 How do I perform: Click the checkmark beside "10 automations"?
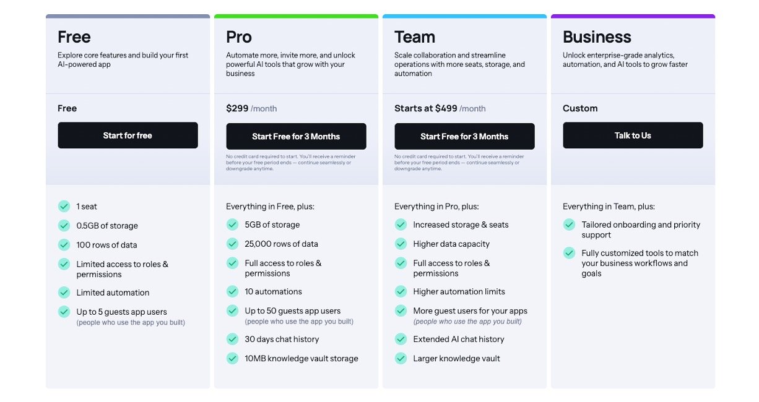pos(232,291)
